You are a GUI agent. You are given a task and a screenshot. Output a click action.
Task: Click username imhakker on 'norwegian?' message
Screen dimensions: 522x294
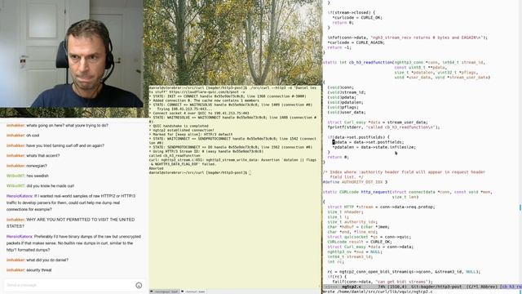[x=15, y=166]
